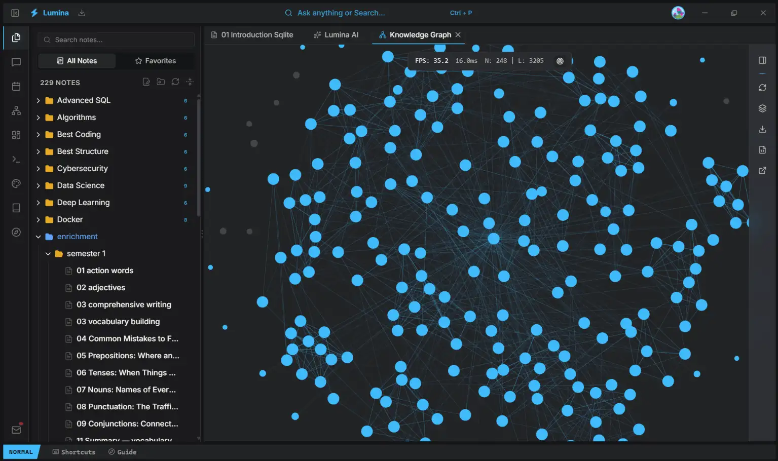This screenshot has height=461, width=778.
Task: Click the download icon beside Lumina
Action: pos(82,13)
